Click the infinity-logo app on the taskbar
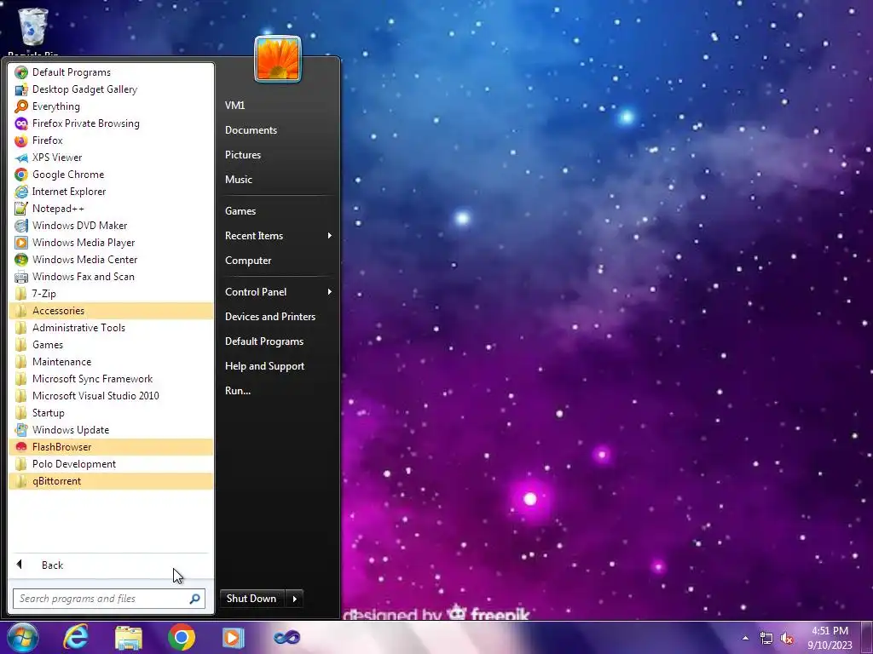 [286, 637]
